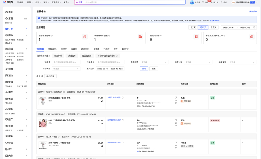Screen dimensions: 261x159
Task: Copy order number 336725524331
Action: (123, 98)
